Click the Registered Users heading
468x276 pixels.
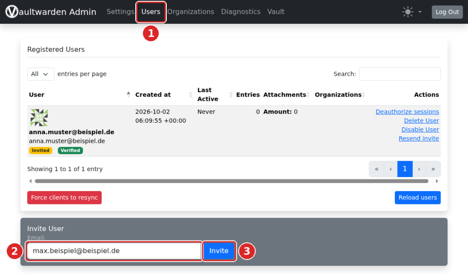[56, 49]
